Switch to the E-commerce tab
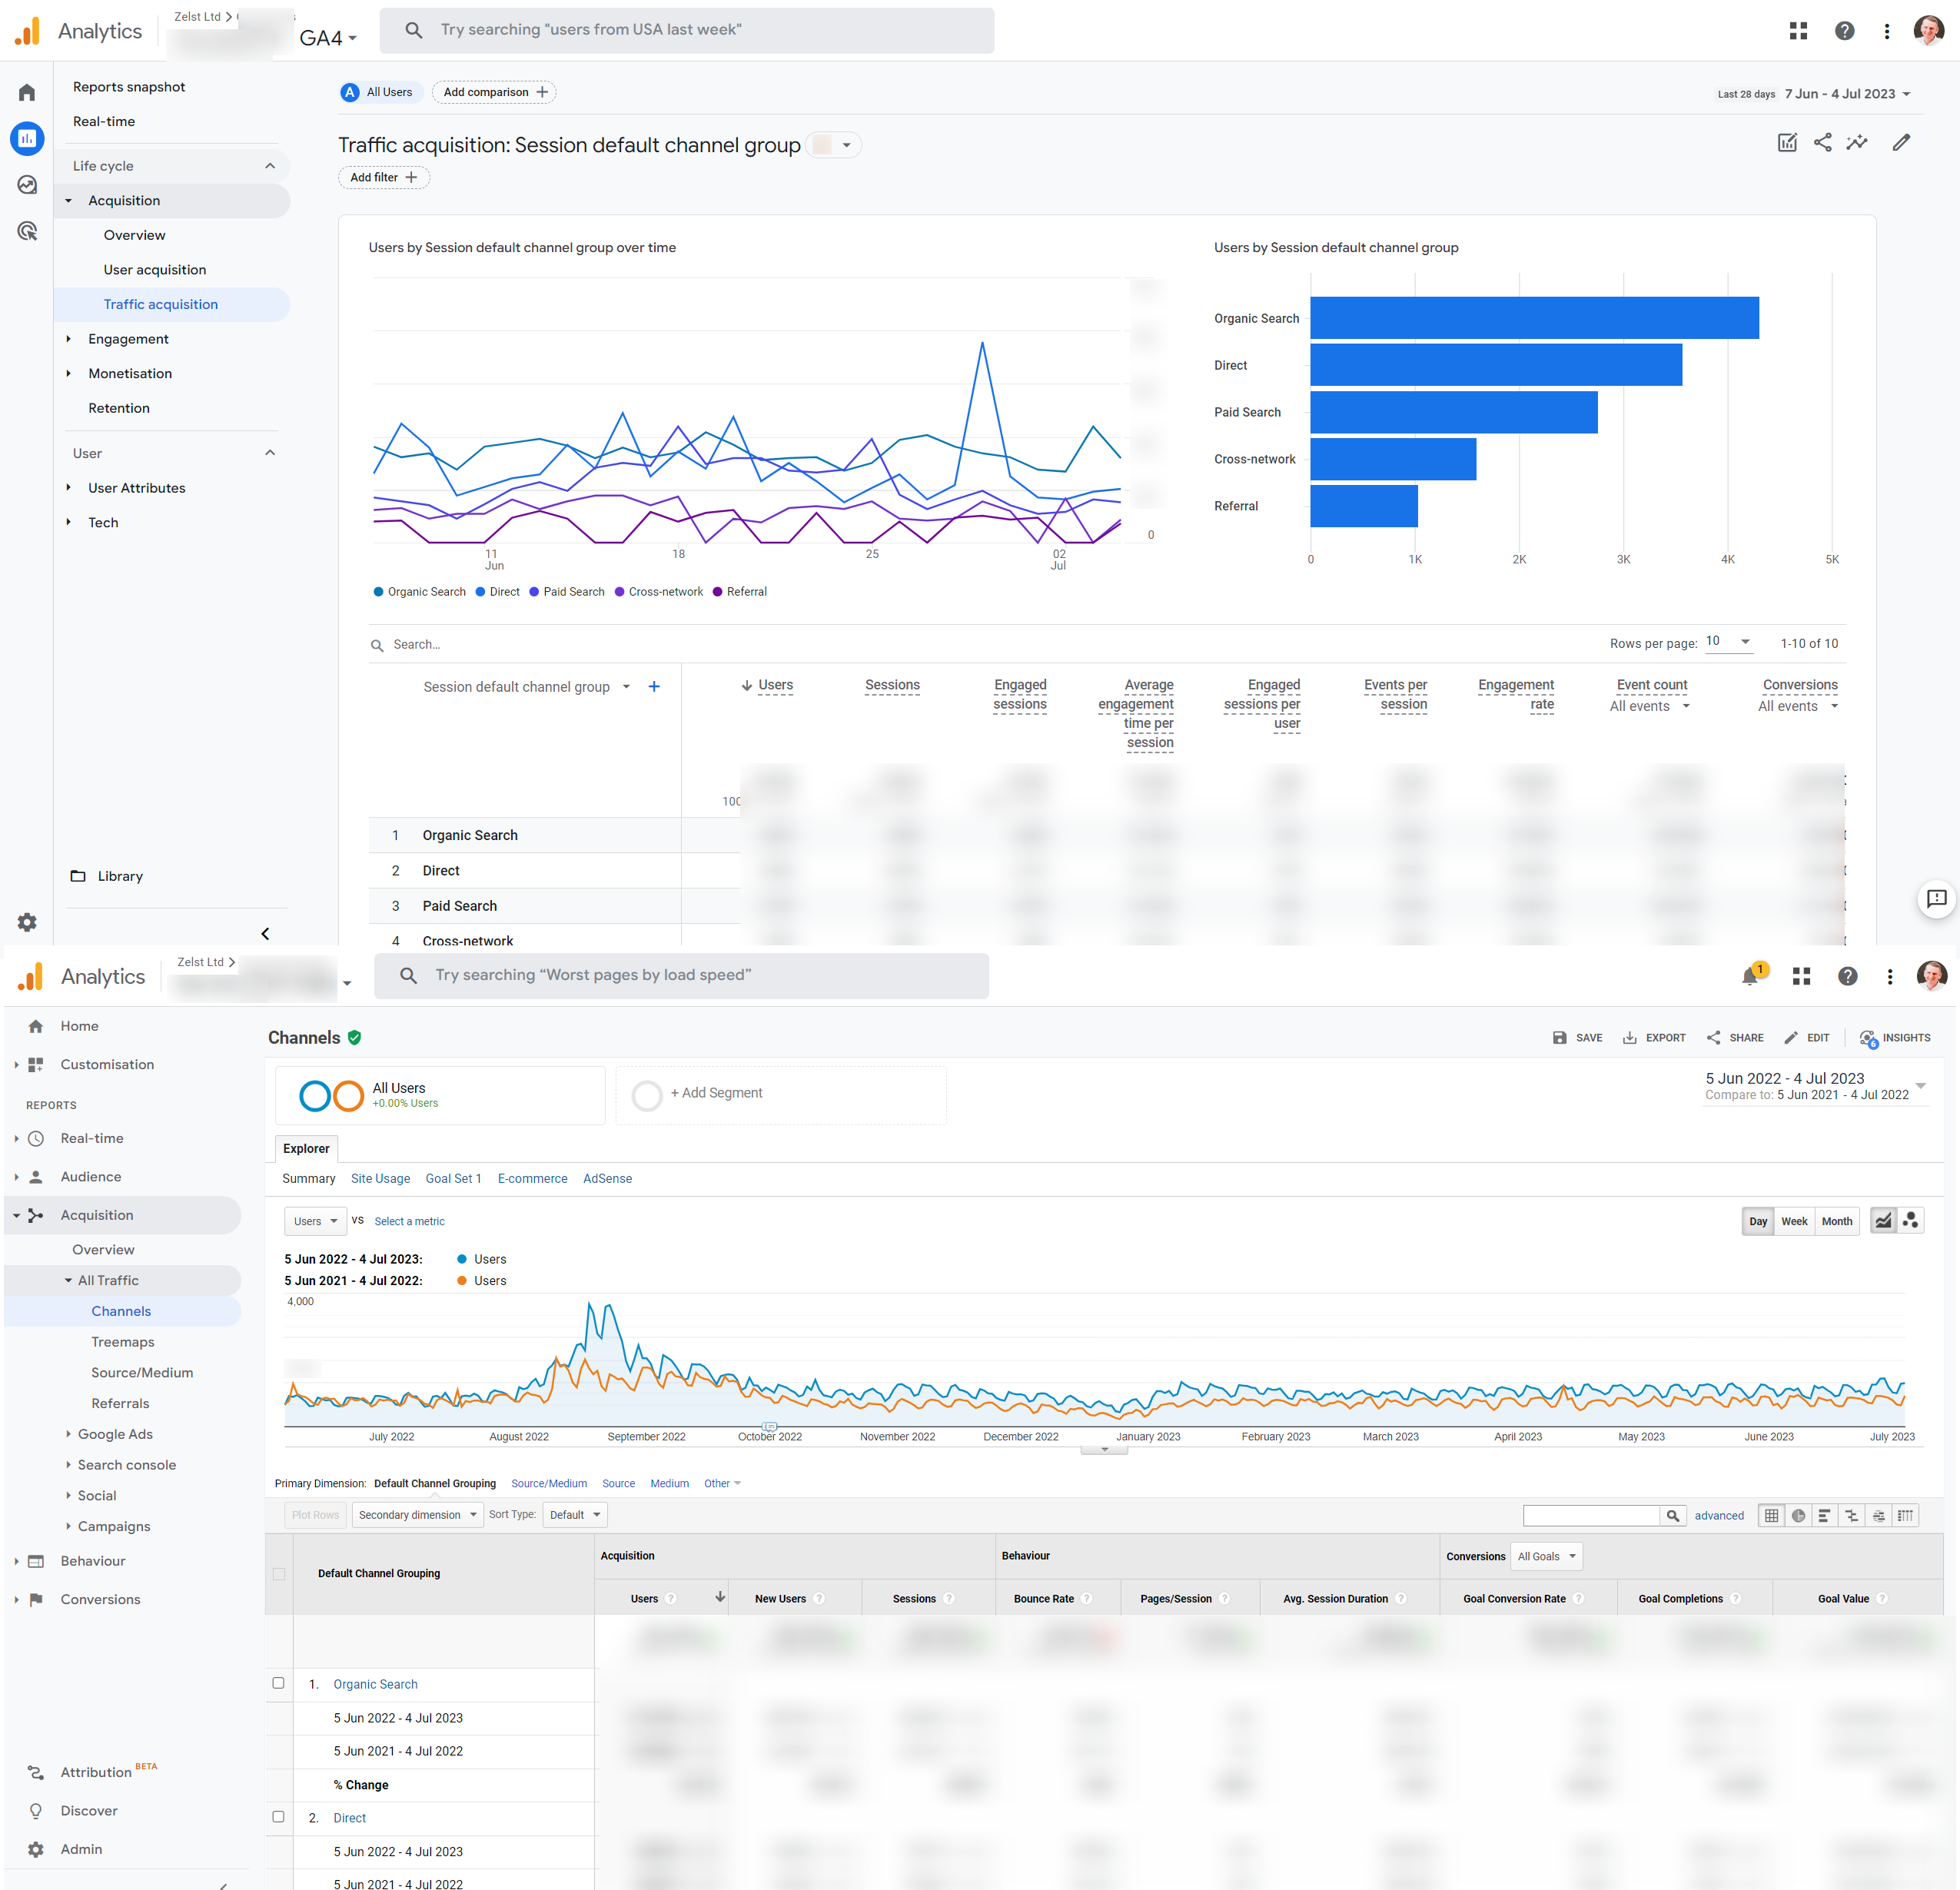The width and height of the screenshot is (1960, 1890). tap(532, 1178)
